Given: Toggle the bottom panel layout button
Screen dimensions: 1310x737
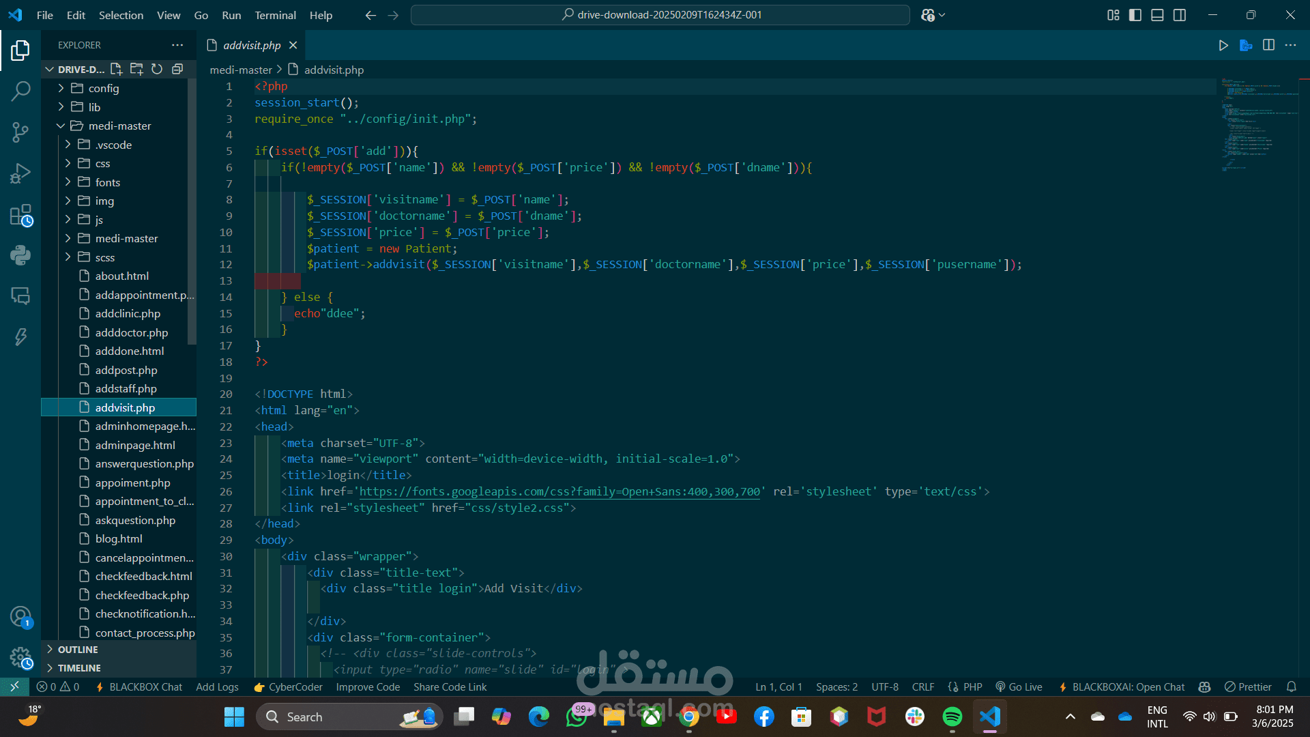Looking at the screenshot, I should (1157, 15).
